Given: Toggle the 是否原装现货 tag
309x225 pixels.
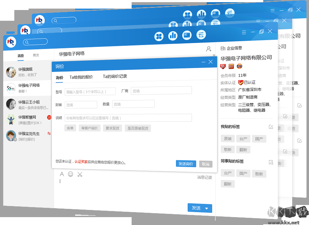Looking at the screenshot, I should (138, 128).
